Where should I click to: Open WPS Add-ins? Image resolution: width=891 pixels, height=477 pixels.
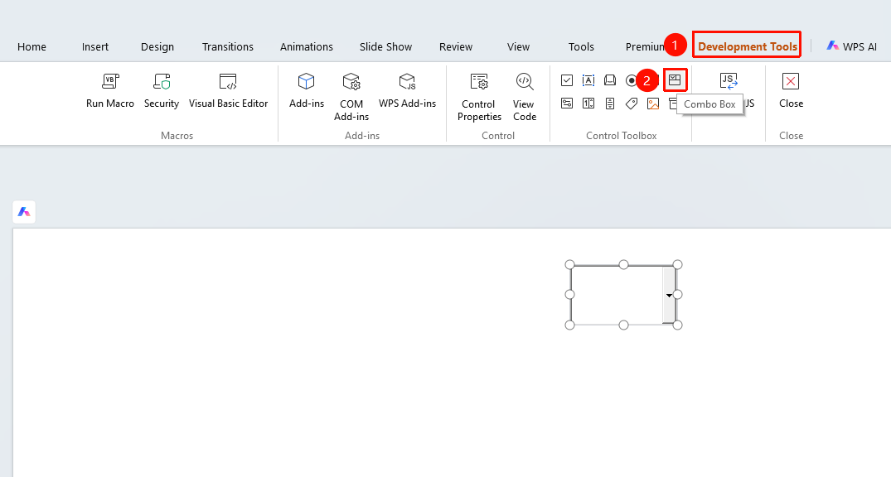[408, 90]
